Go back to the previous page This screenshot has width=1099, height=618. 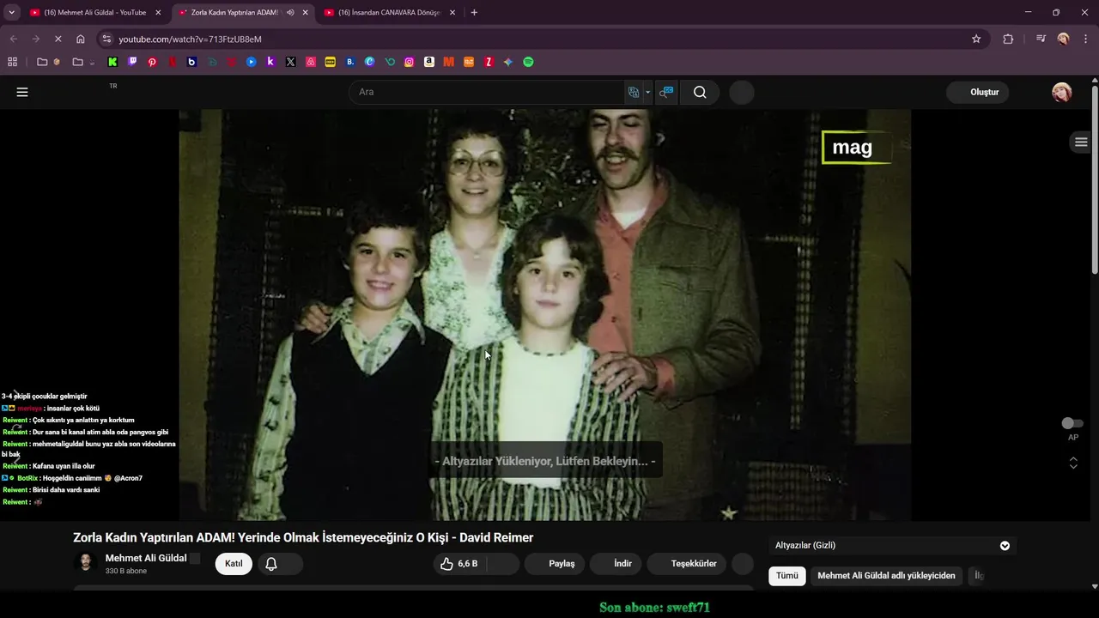[x=13, y=39]
